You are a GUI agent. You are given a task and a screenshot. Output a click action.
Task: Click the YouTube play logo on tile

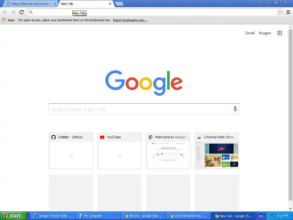[x=102, y=137]
